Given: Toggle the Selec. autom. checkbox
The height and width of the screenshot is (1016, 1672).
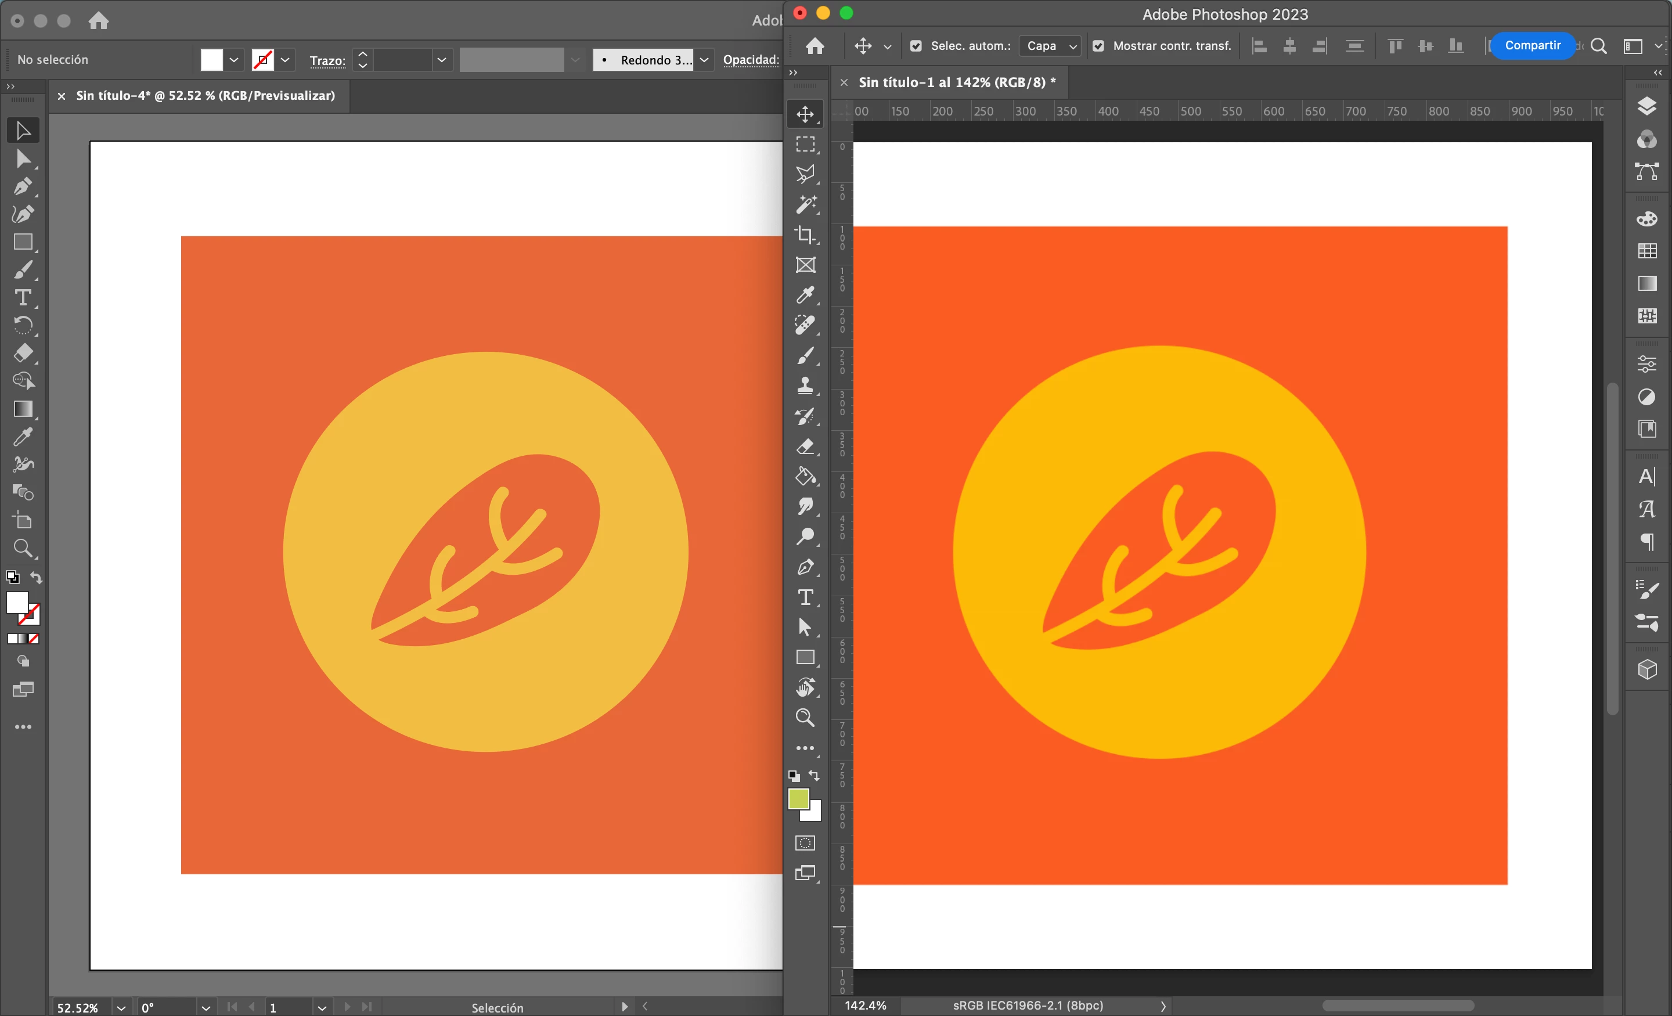Looking at the screenshot, I should (x=916, y=46).
